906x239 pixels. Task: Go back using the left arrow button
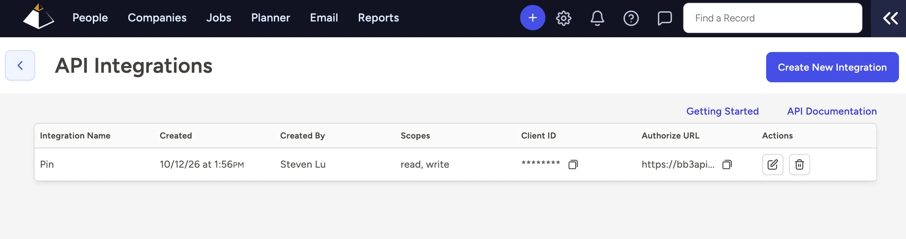pos(20,65)
